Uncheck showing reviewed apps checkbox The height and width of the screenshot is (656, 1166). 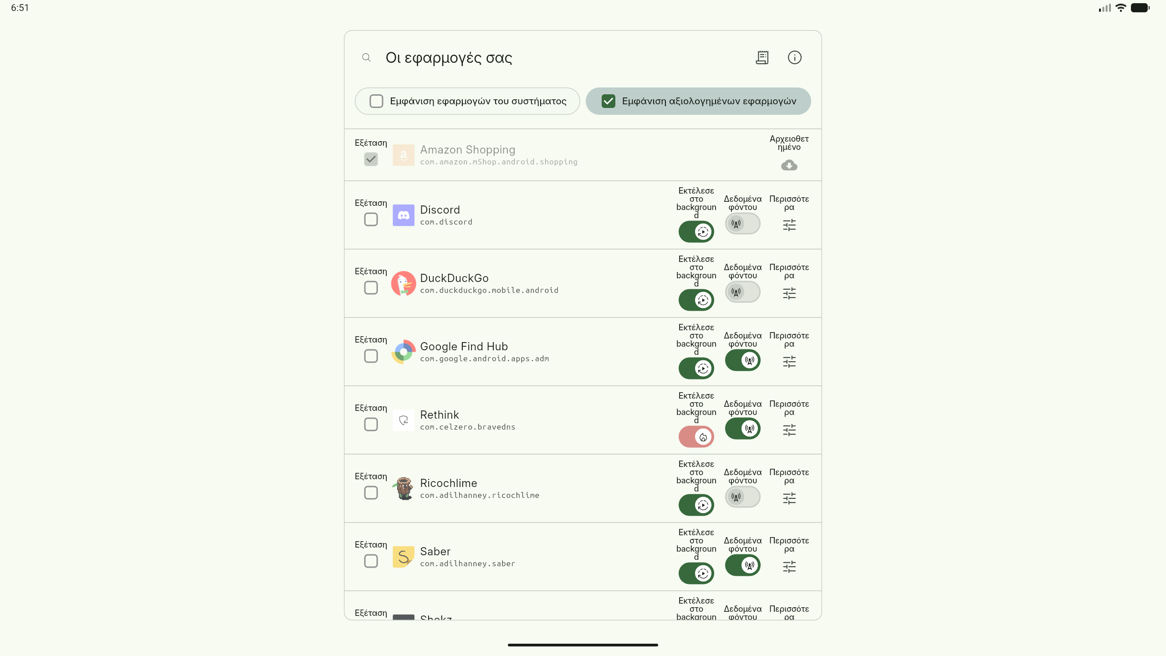(609, 101)
